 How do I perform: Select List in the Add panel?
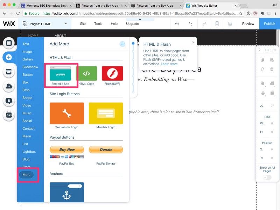pyautogui.click(x=25, y=144)
